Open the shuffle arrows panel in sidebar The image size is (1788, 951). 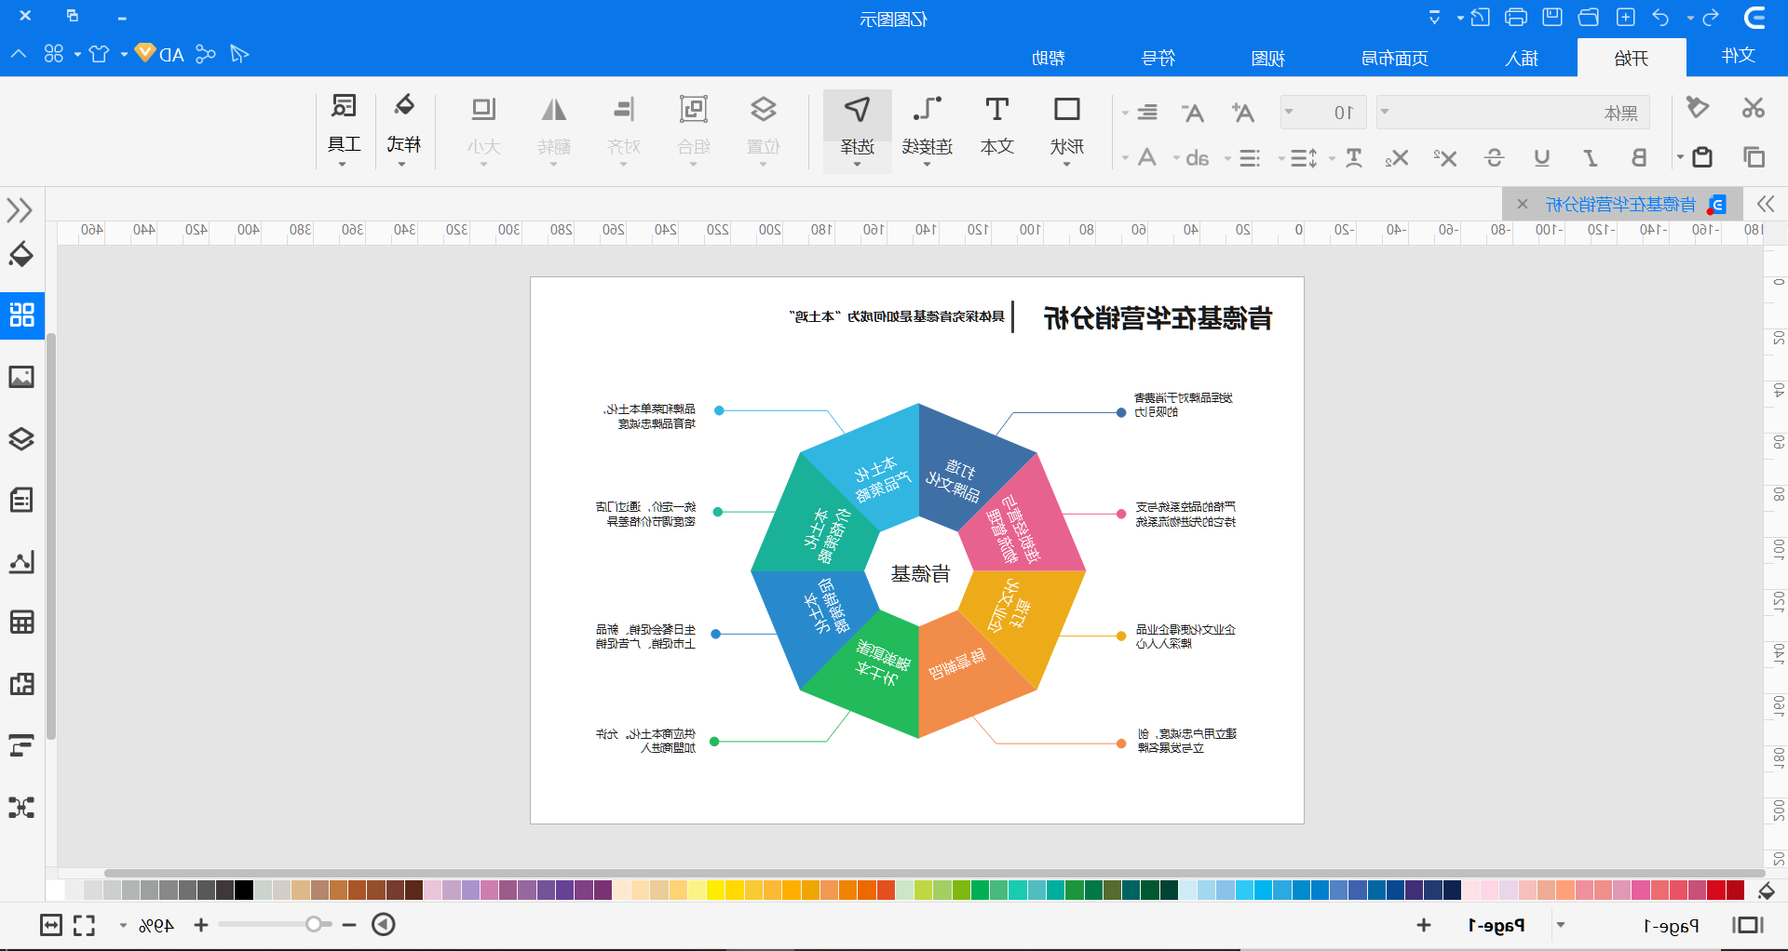pyautogui.click(x=21, y=807)
